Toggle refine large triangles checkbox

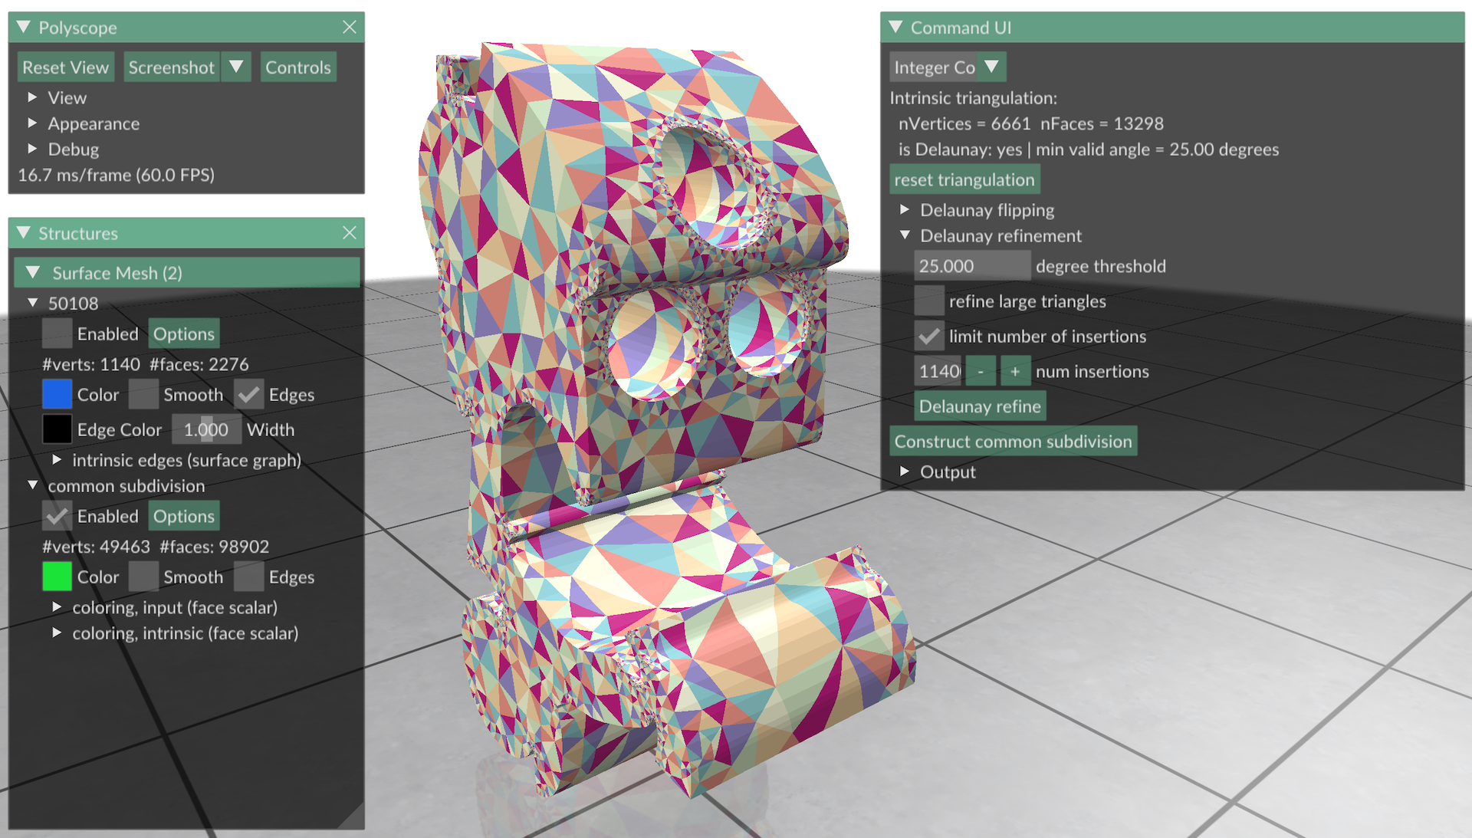[929, 301]
